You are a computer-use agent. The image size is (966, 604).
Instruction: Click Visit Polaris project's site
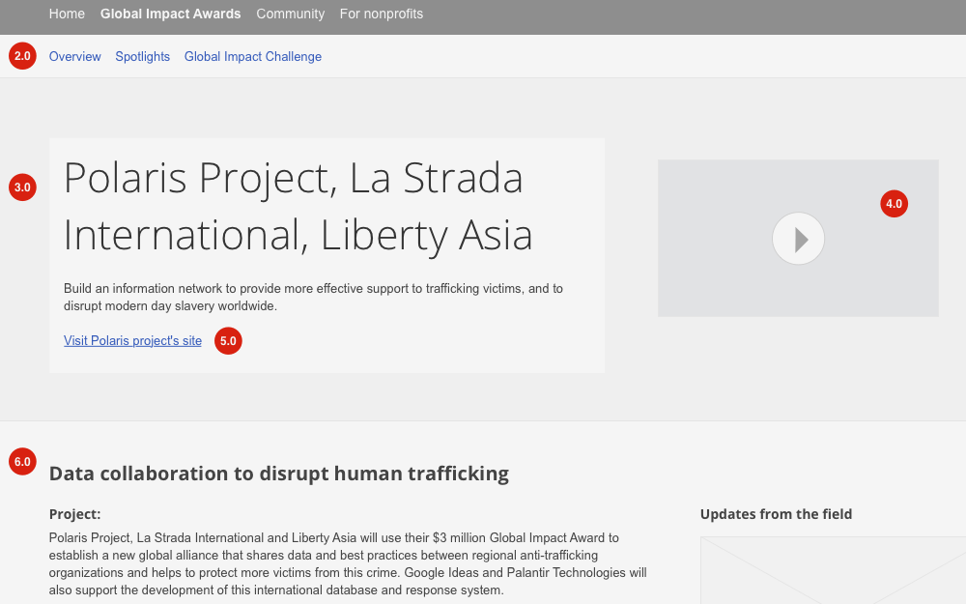click(x=132, y=340)
